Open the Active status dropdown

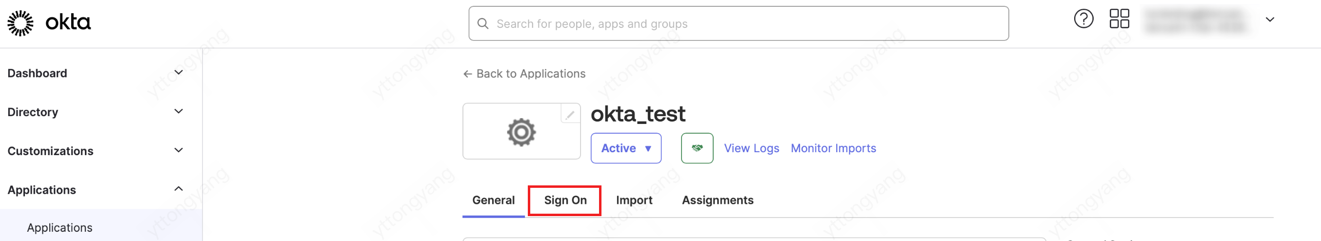pos(625,148)
